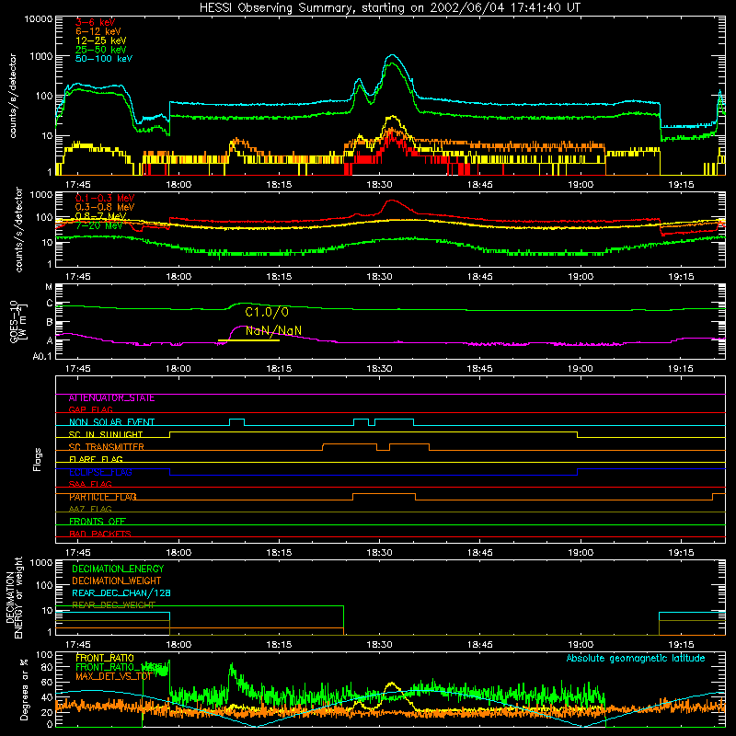736x736 pixels.
Task: Click the C1.0/0 flare class annotation
Action: [267, 312]
